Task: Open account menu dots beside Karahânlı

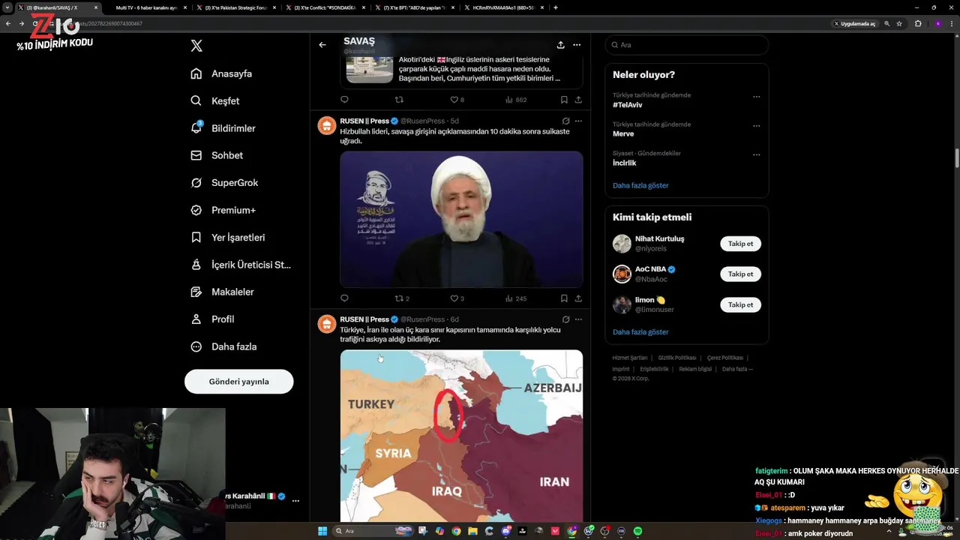Action: [295, 500]
